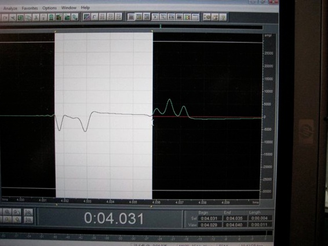328x246 pixels.
Task: Open the Favorites menu
Action: tap(30, 8)
